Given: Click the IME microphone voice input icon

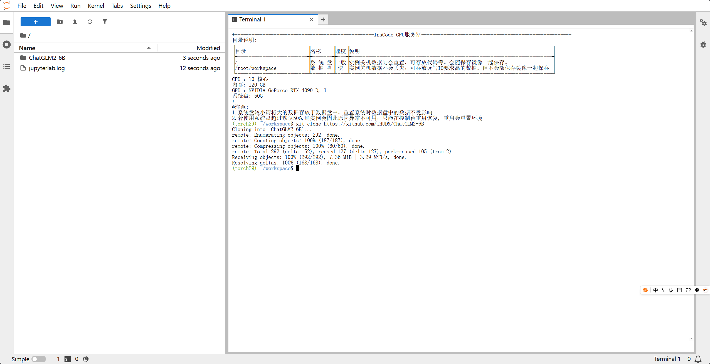Looking at the screenshot, I should tap(671, 290).
